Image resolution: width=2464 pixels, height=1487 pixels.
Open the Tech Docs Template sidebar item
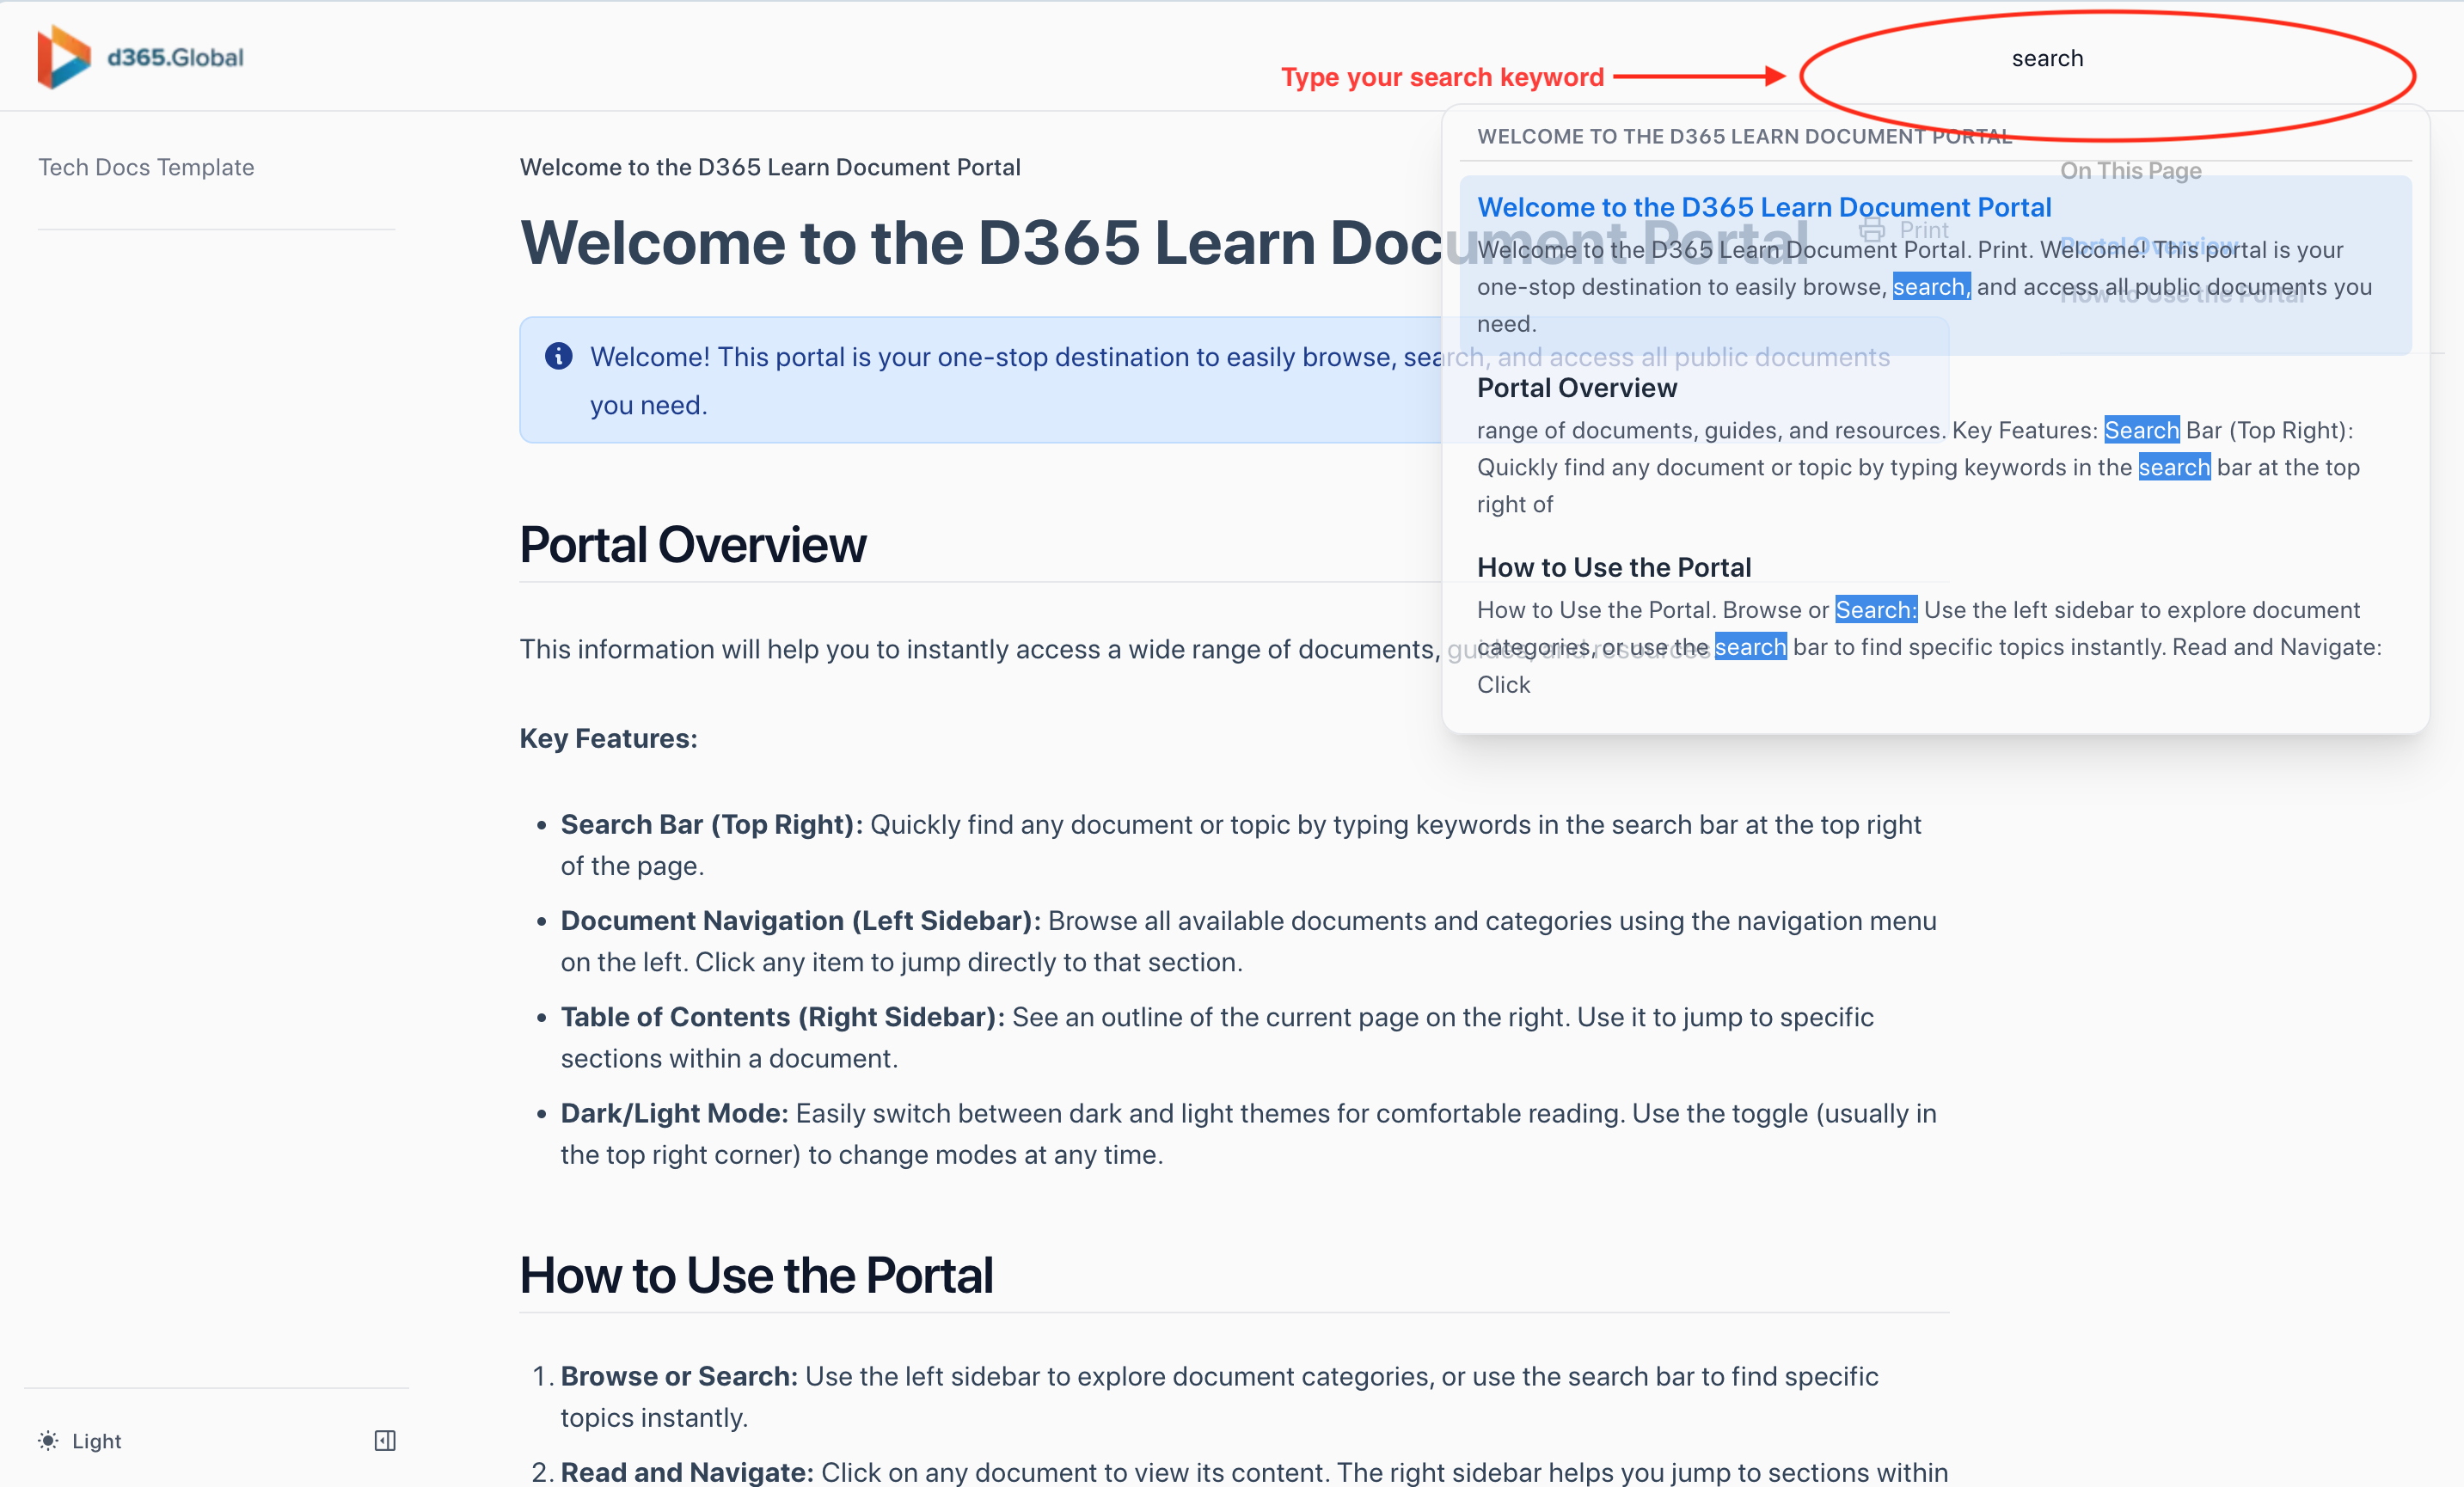(x=146, y=167)
